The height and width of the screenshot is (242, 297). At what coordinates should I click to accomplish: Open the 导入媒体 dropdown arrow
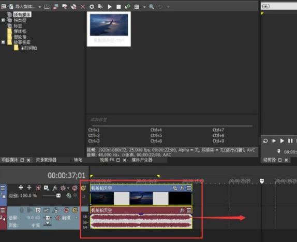click(x=40, y=7)
